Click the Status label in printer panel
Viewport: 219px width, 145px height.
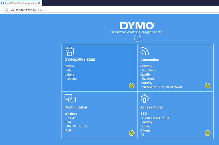pos(69,66)
